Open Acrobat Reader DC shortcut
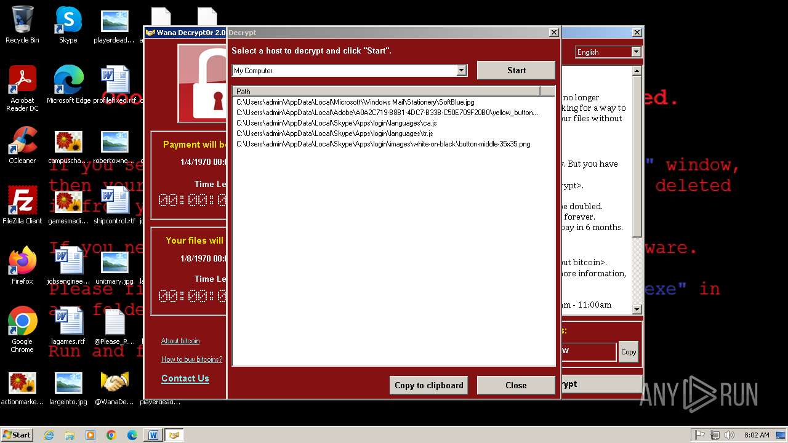This screenshot has width=788, height=443. click(x=22, y=88)
